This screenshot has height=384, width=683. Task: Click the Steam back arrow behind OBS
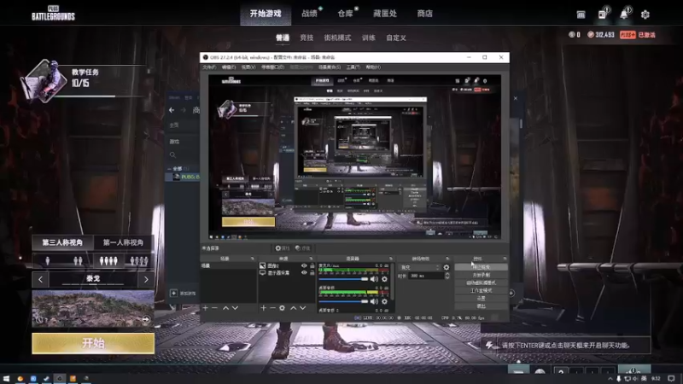(172, 110)
